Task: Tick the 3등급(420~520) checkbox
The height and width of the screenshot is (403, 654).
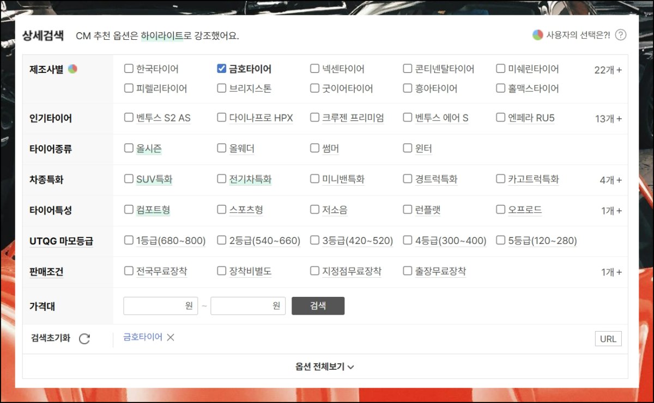Action: (314, 240)
